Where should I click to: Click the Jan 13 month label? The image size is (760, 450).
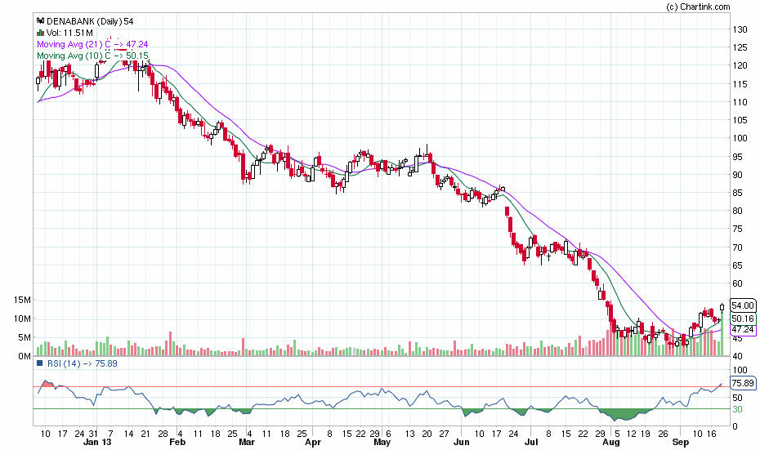(97, 443)
